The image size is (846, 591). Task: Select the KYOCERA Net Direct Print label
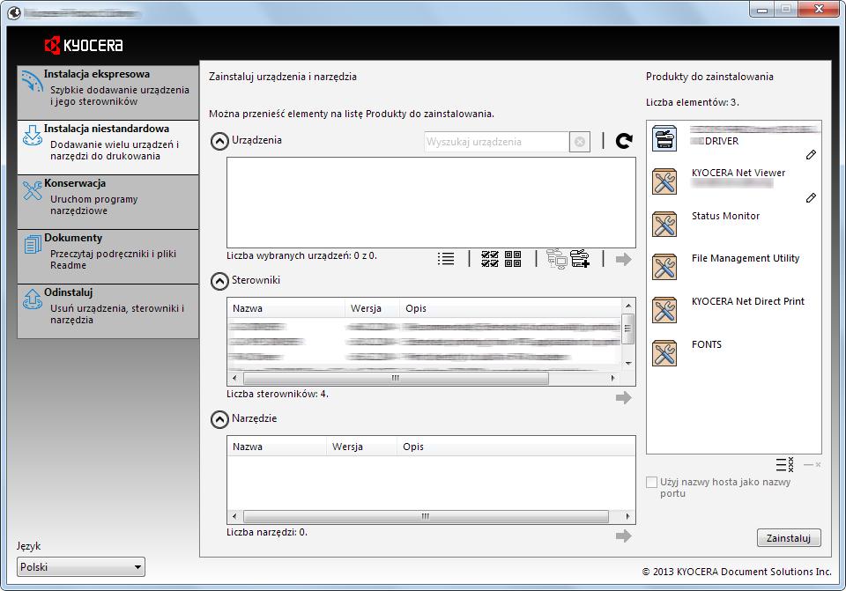[748, 301]
